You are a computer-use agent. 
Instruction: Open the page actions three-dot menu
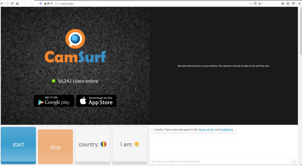[251, 4]
